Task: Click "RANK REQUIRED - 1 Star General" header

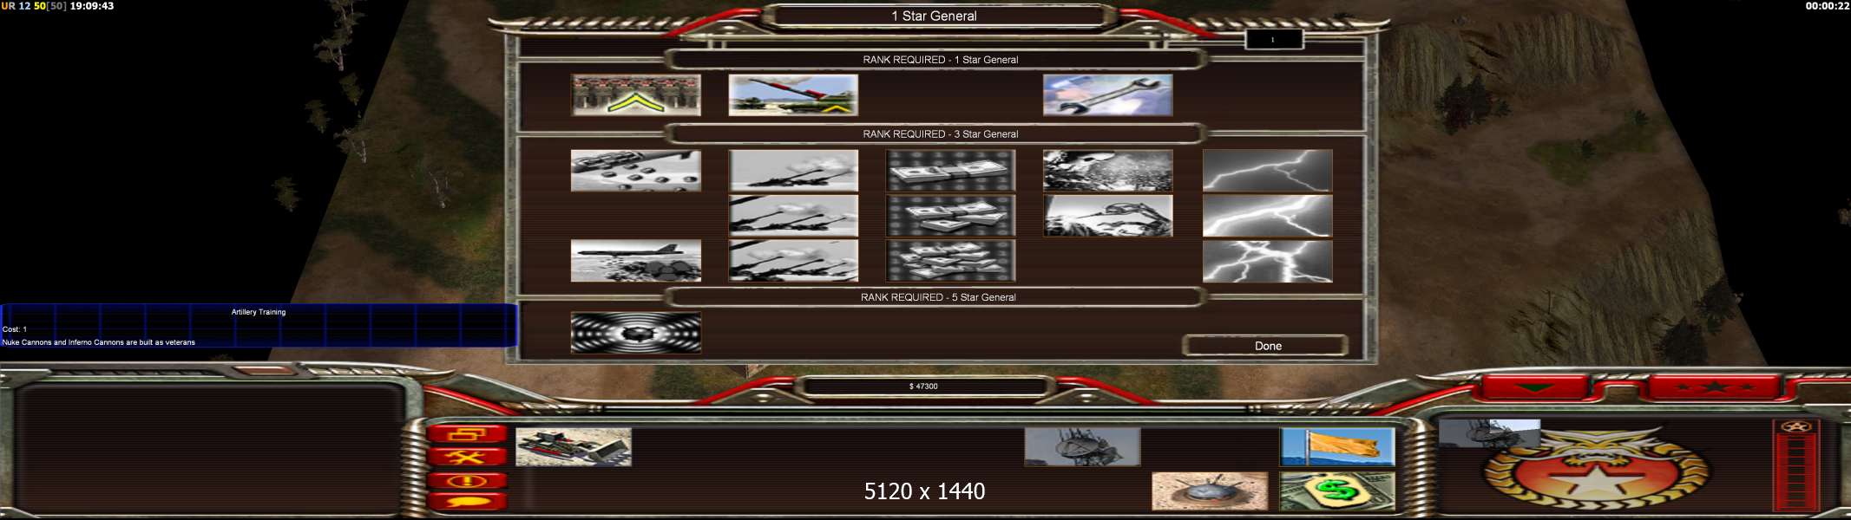Action: point(940,60)
